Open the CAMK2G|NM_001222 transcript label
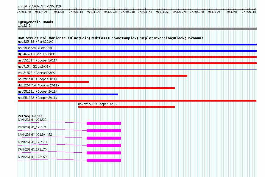The height and width of the screenshot is (177, 265). 32,120
